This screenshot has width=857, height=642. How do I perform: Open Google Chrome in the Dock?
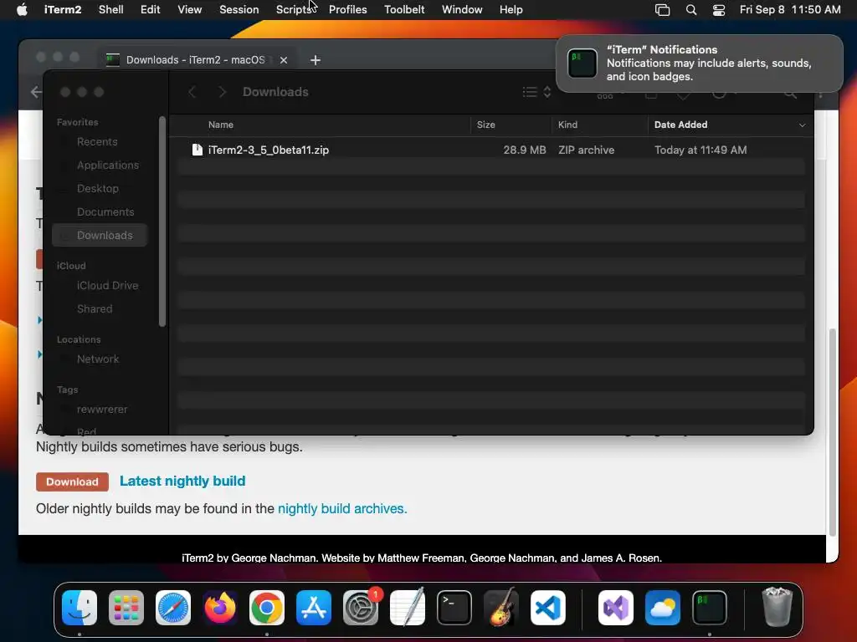click(267, 608)
